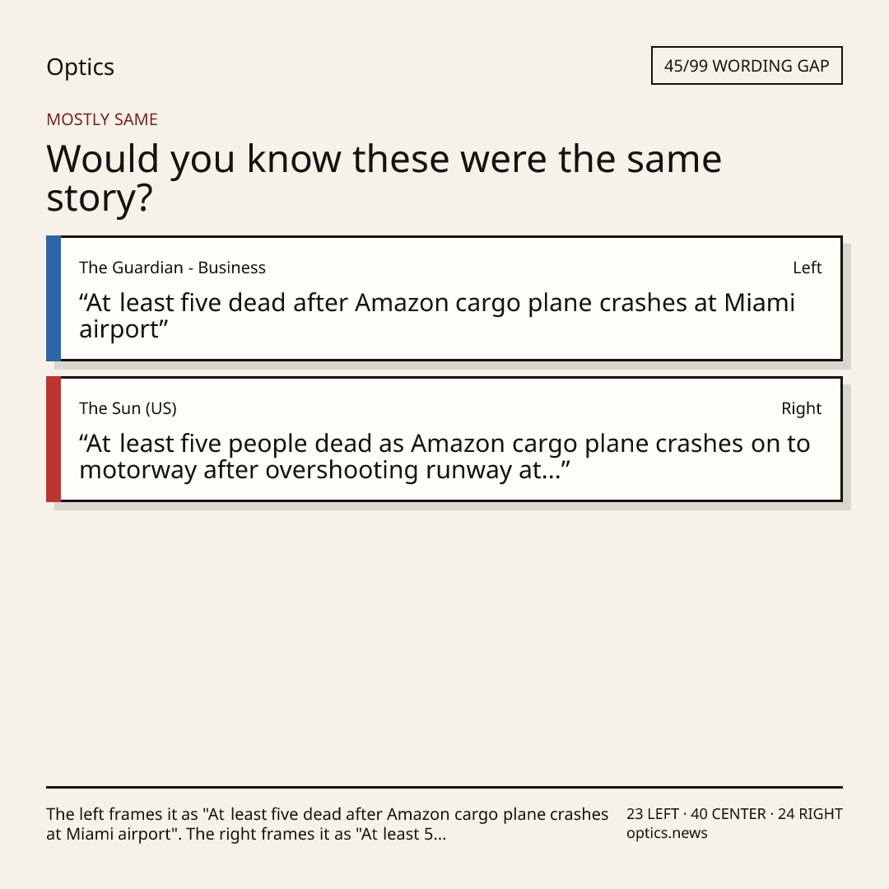Click the Sun quote about overshooting runway
The image size is (889, 889).
[444, 456]
